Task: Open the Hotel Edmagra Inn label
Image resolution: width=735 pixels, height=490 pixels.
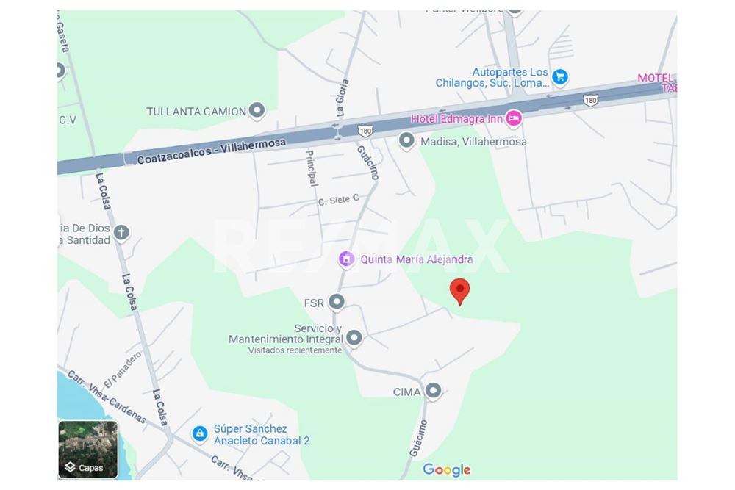Action: tap(456, 119)
